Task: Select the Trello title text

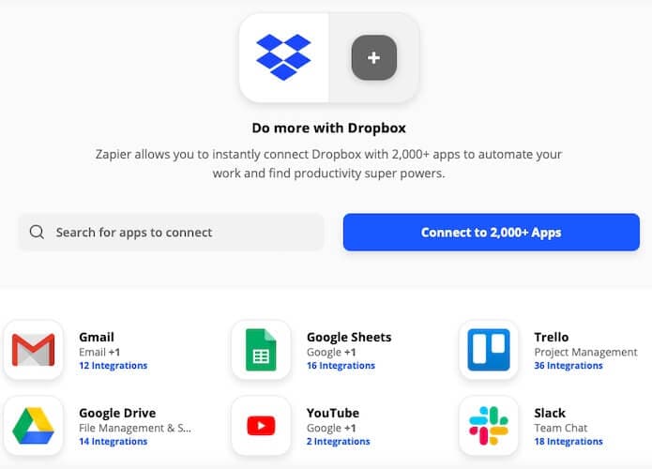Action: 552,337
